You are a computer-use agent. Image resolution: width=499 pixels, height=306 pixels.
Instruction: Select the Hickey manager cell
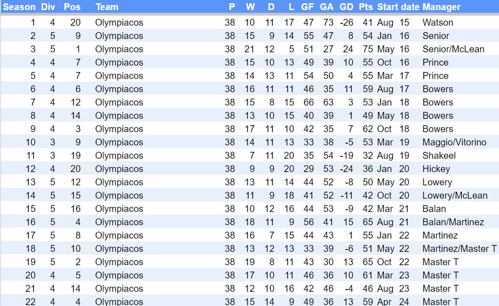click(x=436, y=169)
